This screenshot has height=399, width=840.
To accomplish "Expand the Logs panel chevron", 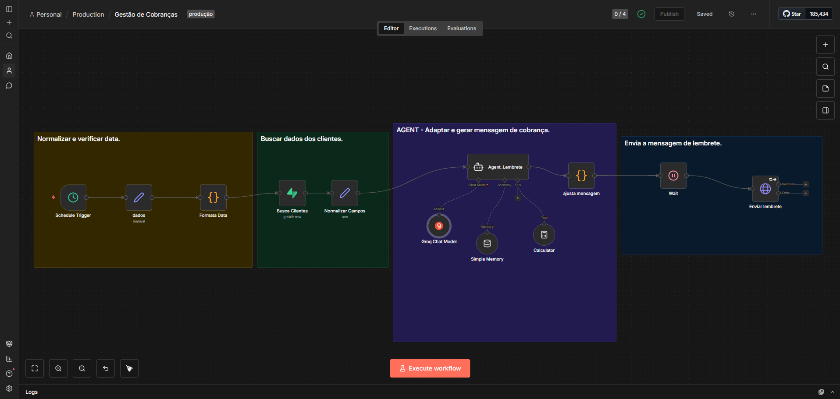I will click(833, 392).
